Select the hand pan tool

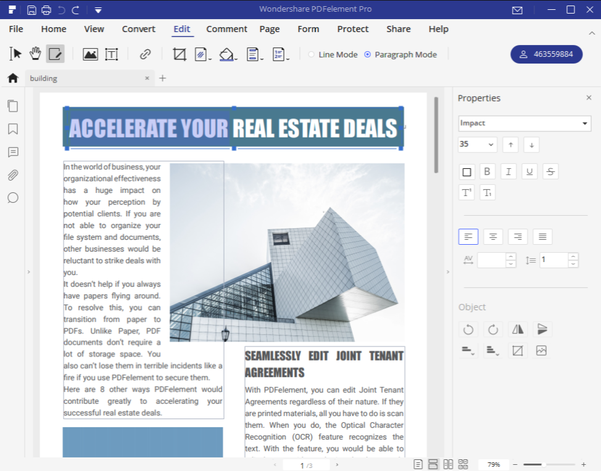point(35,54)
